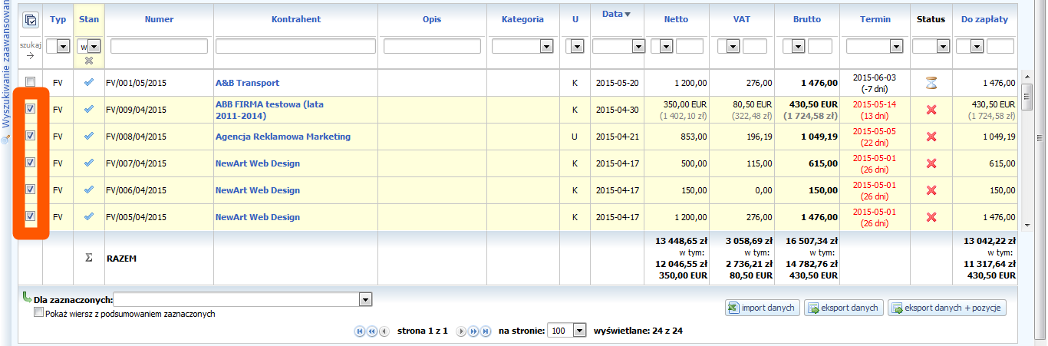Sort by the Kontrahent column header
Image resolution: width=1048 pixels, height=346 pixels.
pyautogui.click(x=295, y=19)
